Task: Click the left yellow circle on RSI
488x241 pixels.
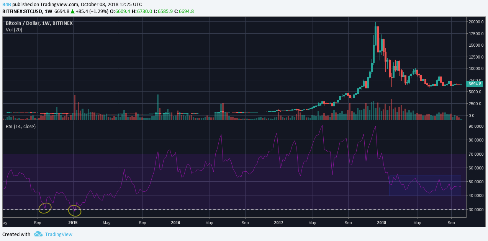Action: 45,208
